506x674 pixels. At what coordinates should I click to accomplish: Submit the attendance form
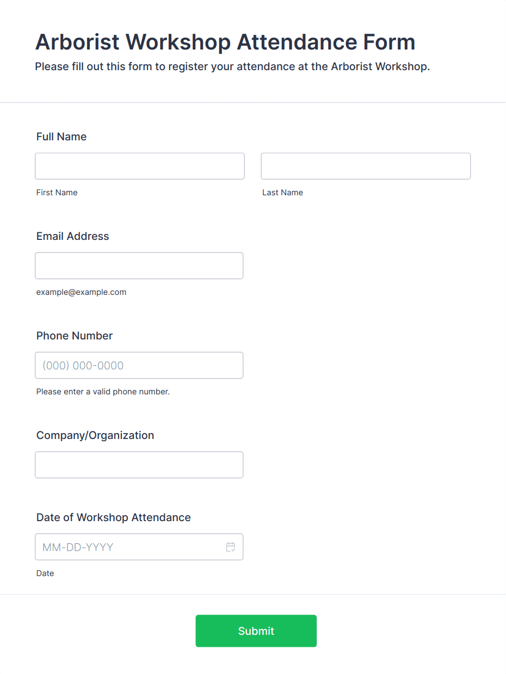point(256,631)
